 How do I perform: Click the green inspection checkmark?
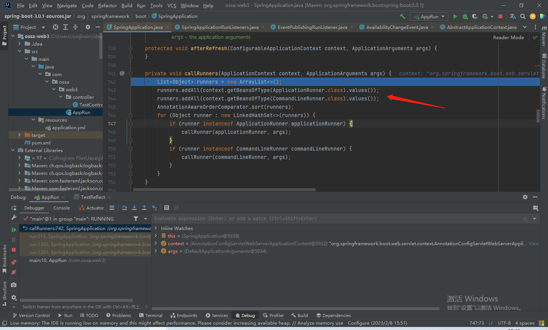click(x=535, y=37)
